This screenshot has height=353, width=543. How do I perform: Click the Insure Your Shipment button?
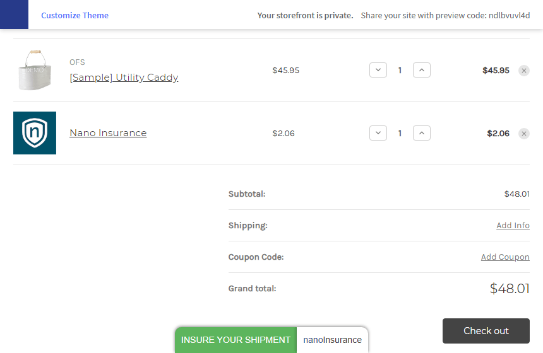[x=236, y=340]
